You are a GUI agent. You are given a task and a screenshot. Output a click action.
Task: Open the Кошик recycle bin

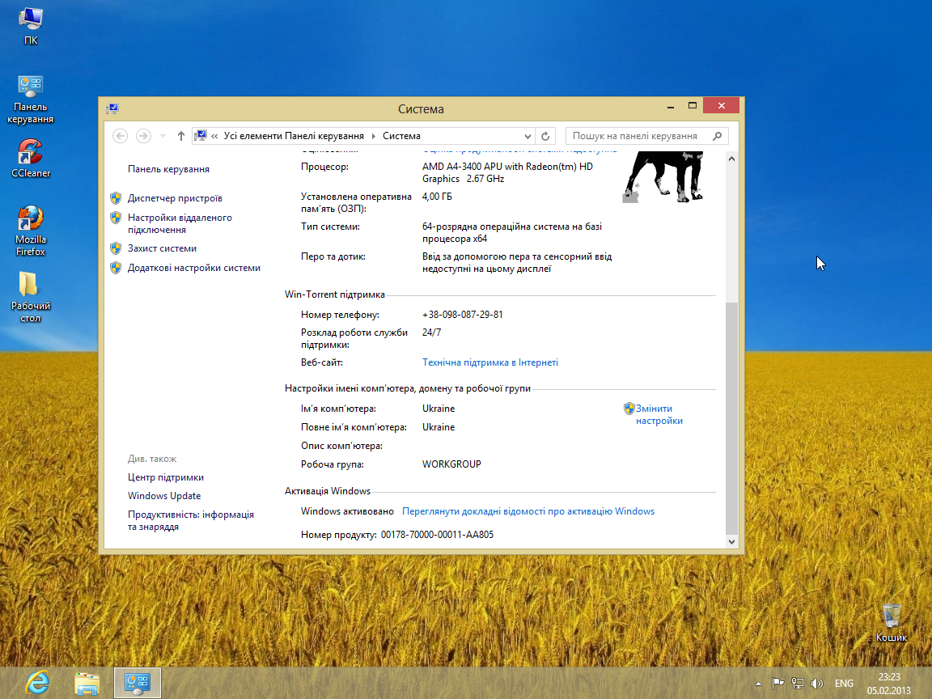click(x=891, y=623)
